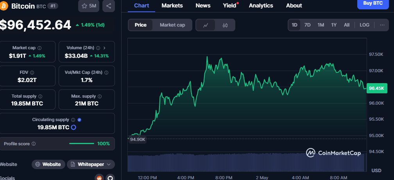The height and width of the screenshot is (180, 394).
Task: Show Max. supply info icon
Action: (100, 96)
